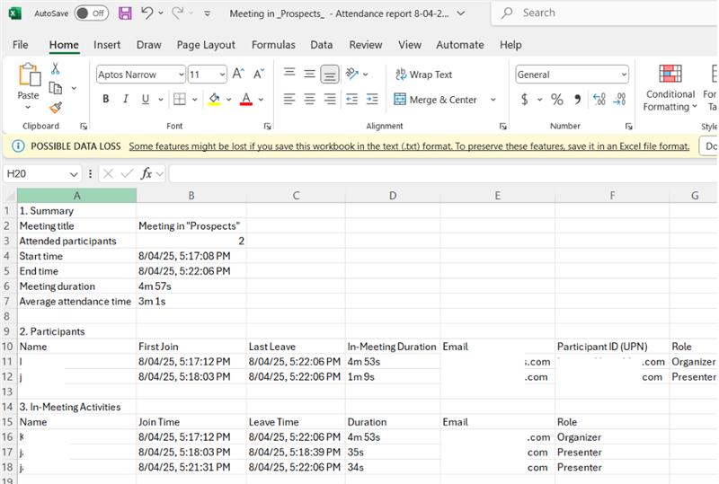Select the Select All corner triangle

click(x=9, y=195)
